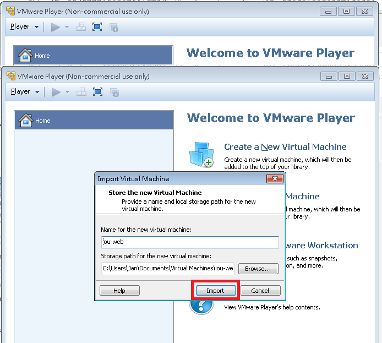Click Workstation upgrade link heading
The image size is (382, 343).
click(x=321, y=246)
